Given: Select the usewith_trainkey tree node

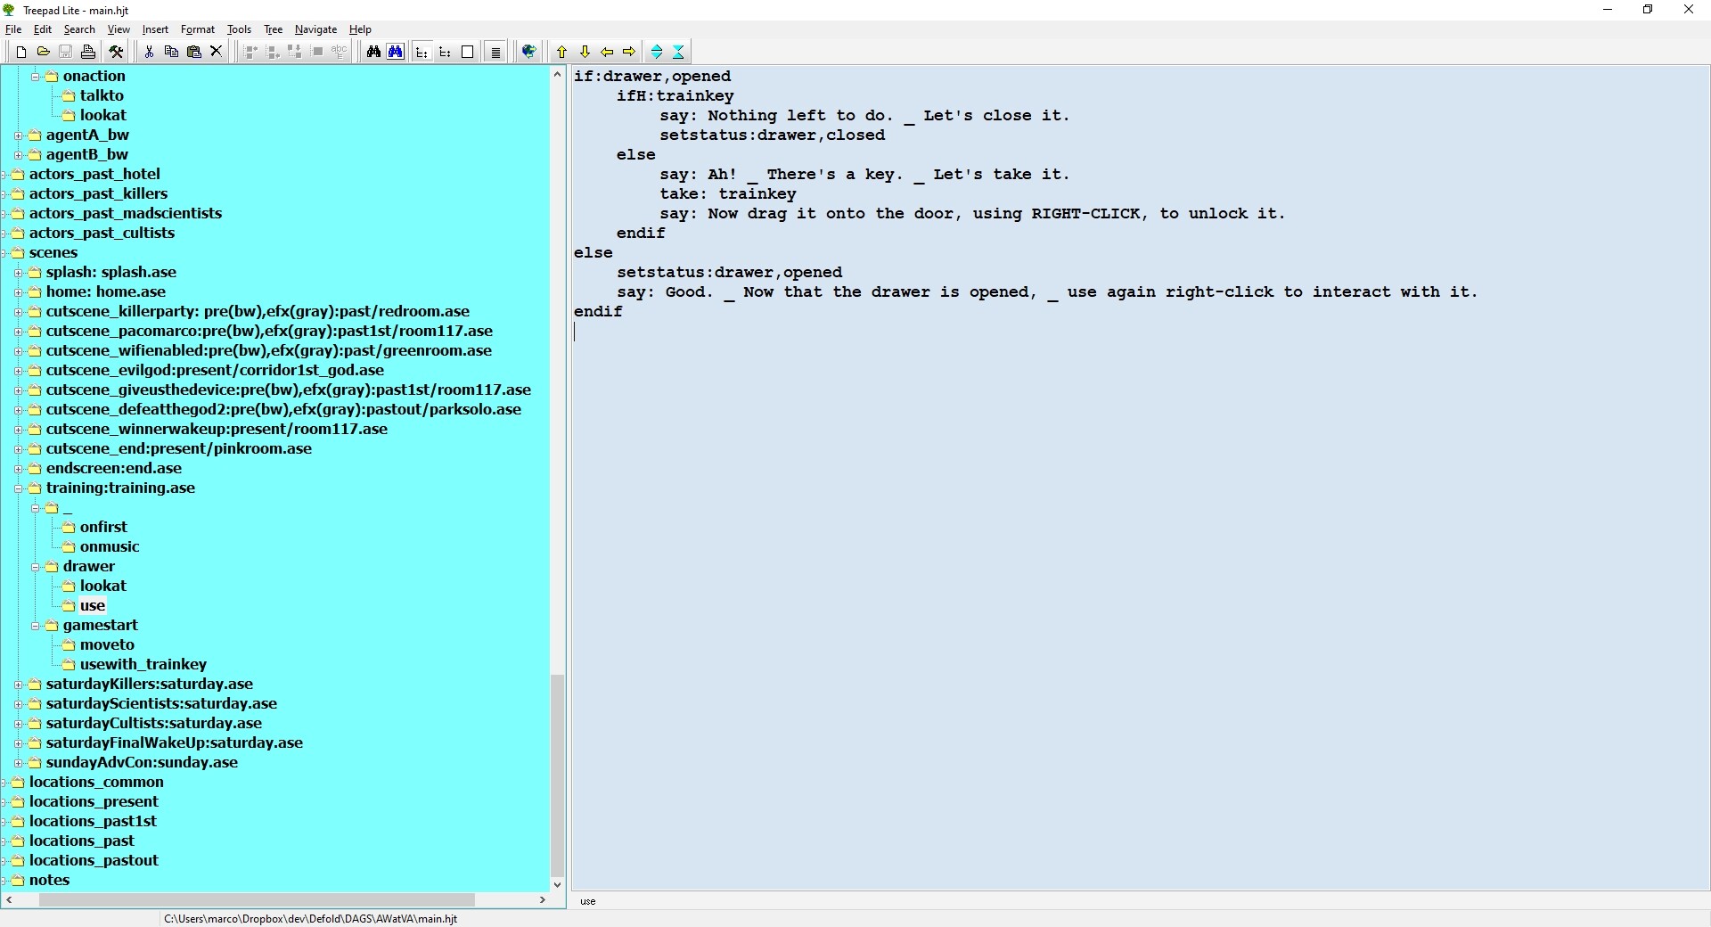Looking at the screenshot, I should 143,664.
